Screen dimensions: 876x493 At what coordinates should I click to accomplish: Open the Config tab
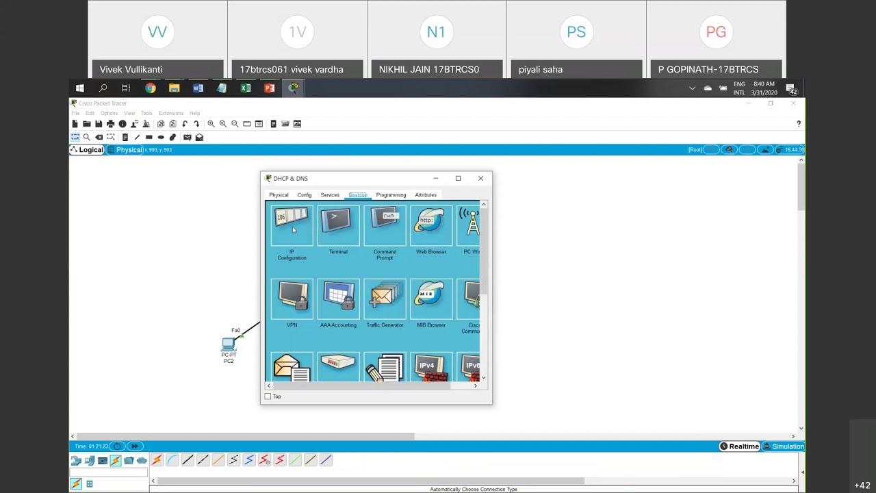305,195
